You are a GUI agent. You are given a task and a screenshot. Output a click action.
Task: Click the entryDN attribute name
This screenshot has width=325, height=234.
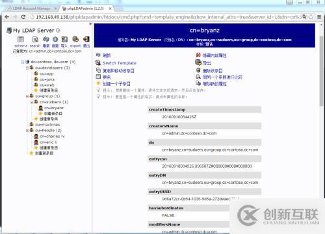(157, 175)
